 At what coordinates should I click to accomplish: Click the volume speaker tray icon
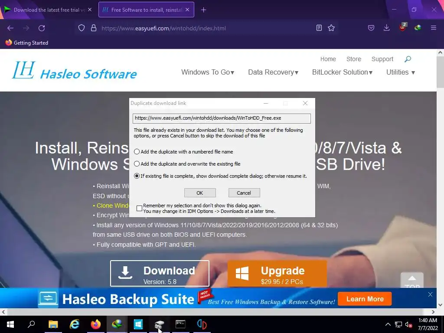click(408, 324)
